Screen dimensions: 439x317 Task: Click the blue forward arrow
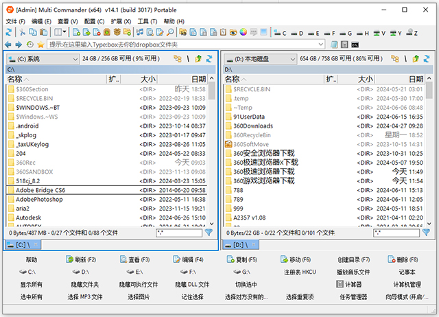pyautogui.click(x=19, y=45)
